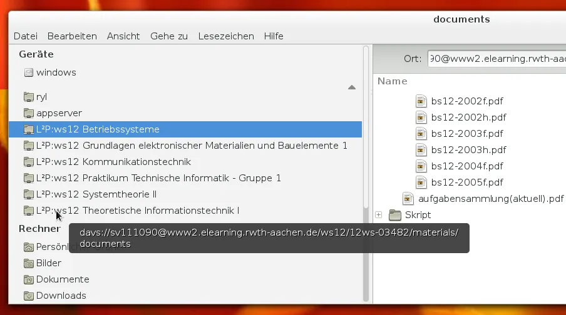
Task: Select the Skript folder name
Action: pos(418,215)
